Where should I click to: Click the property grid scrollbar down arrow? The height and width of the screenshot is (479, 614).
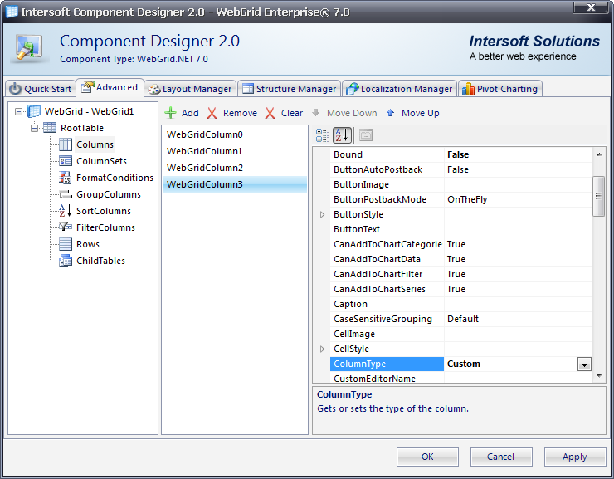pos(599,376)
